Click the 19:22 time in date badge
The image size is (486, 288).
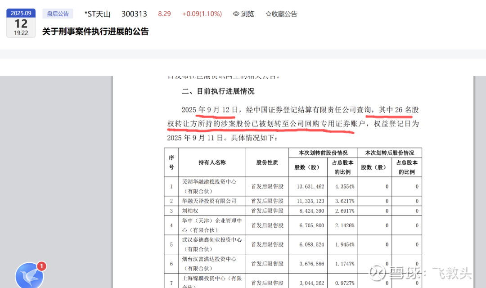pyautogui.click(x=21, y=33)
